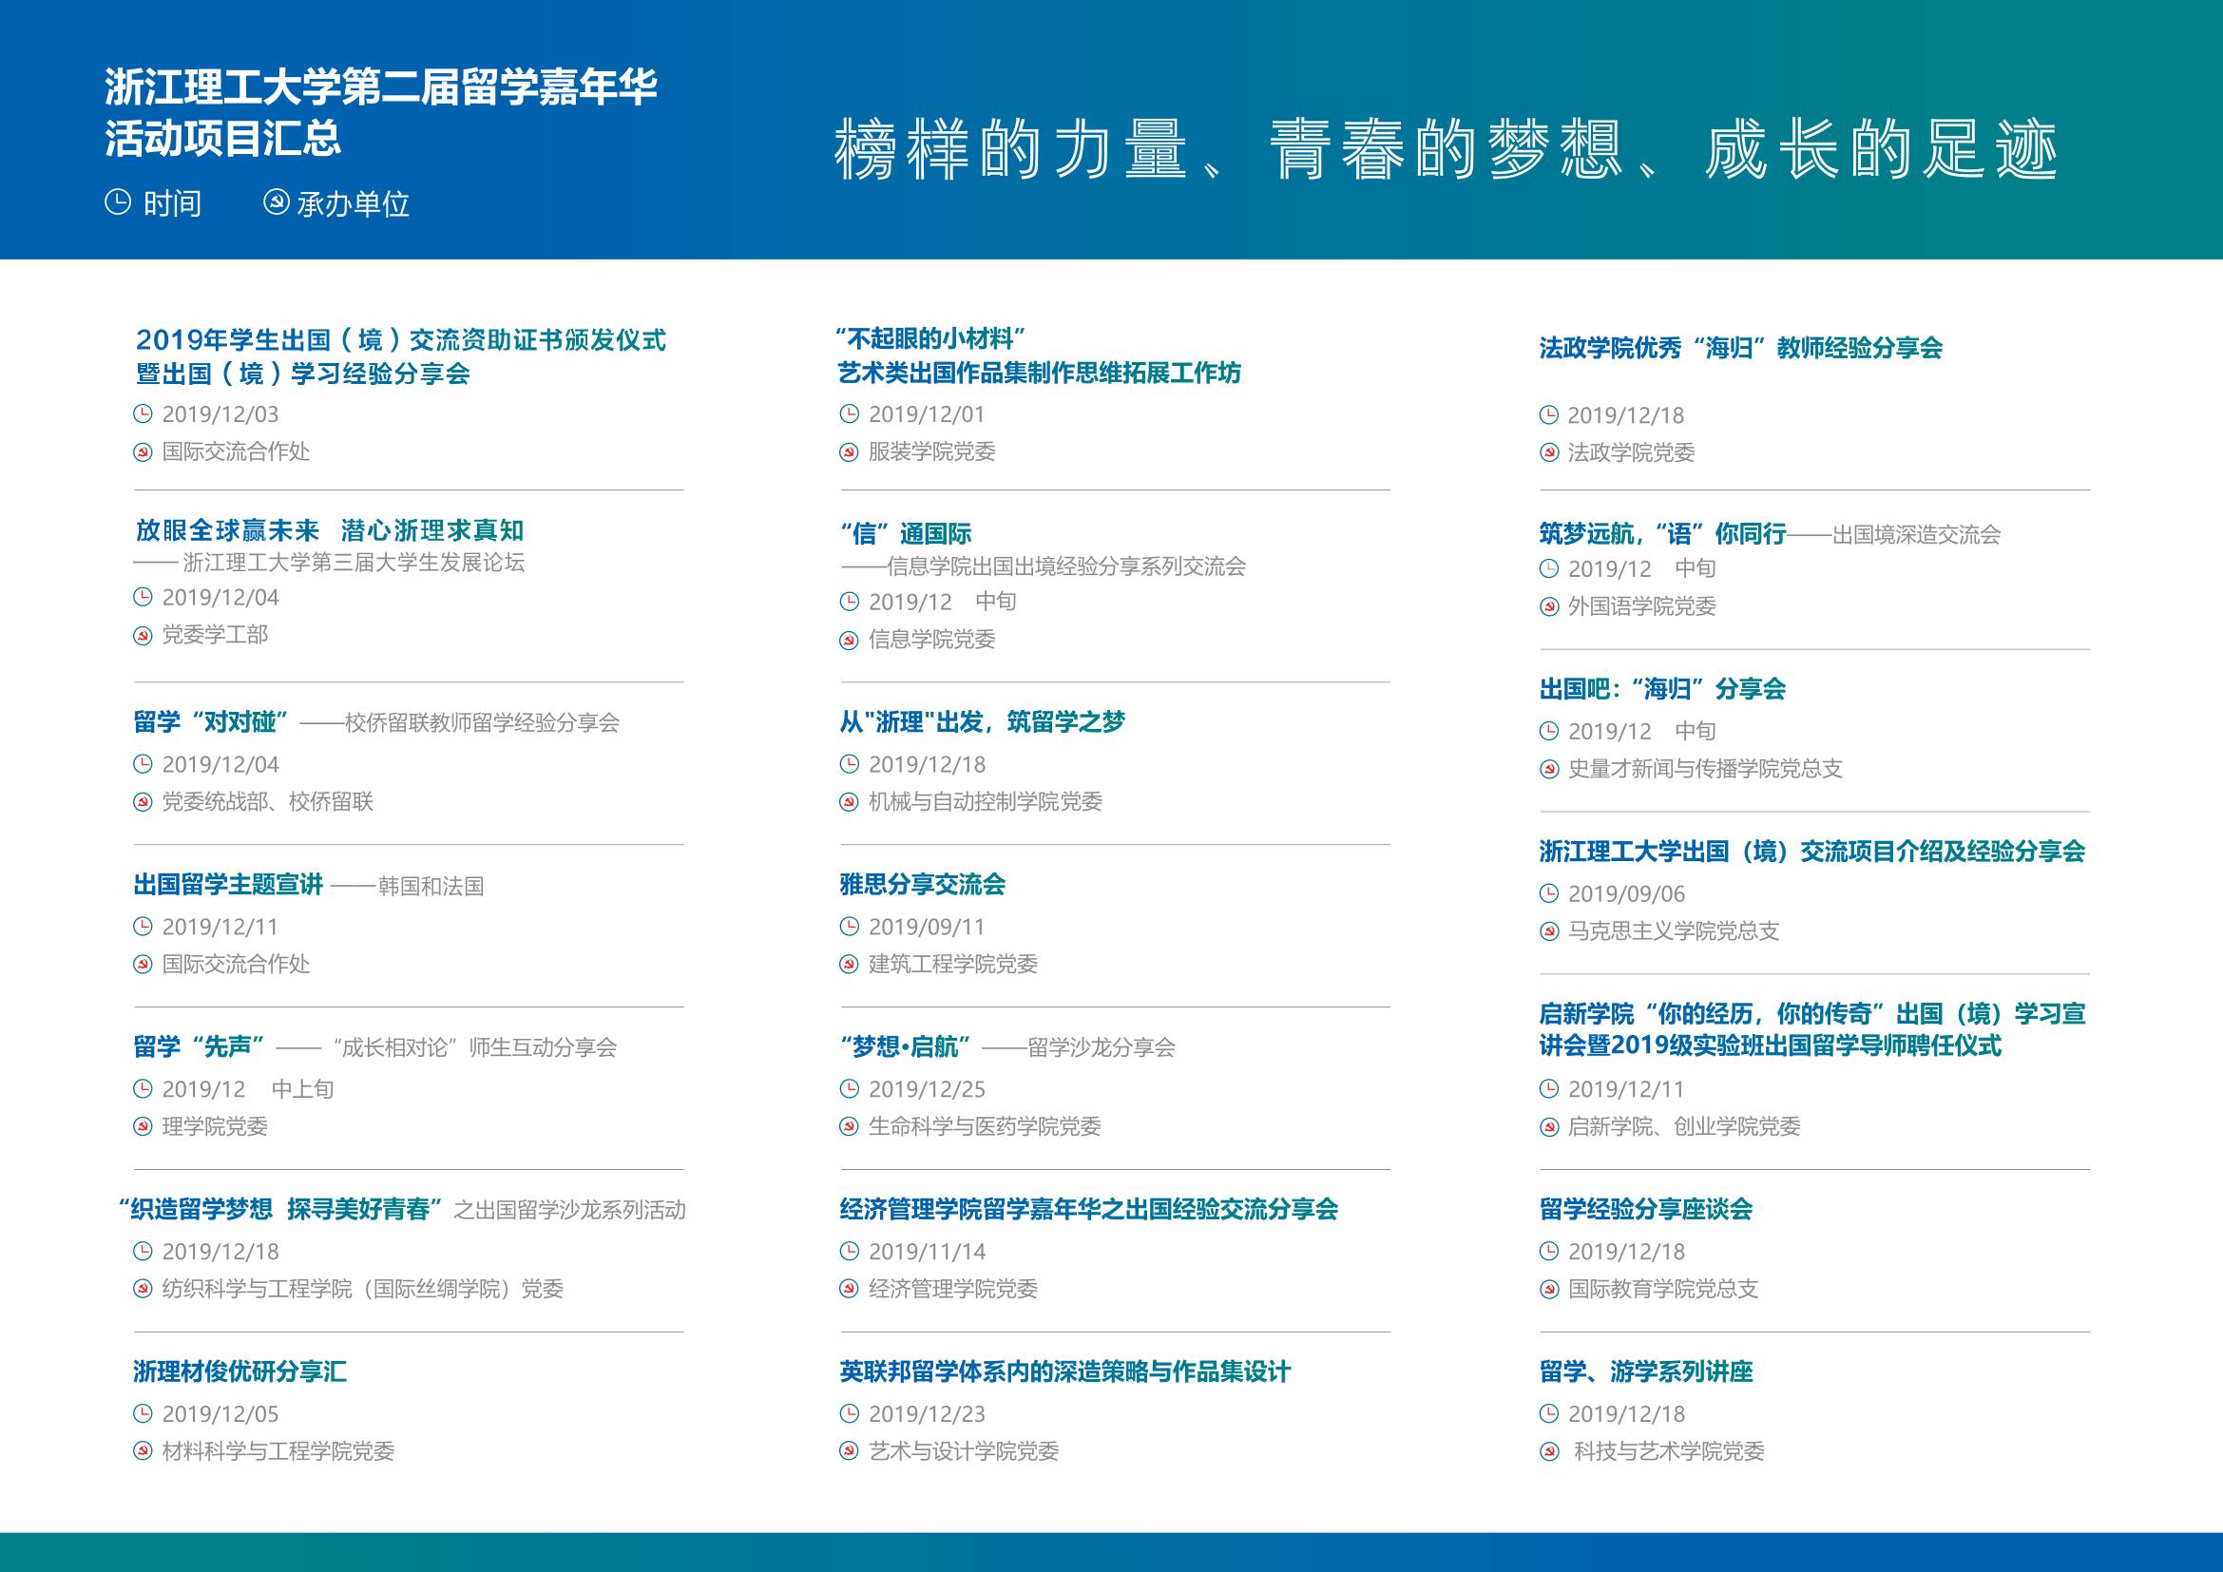Screen dimensions: 2223x1572
Task: Select the title “信”通国际
Action: click(906, 533)
